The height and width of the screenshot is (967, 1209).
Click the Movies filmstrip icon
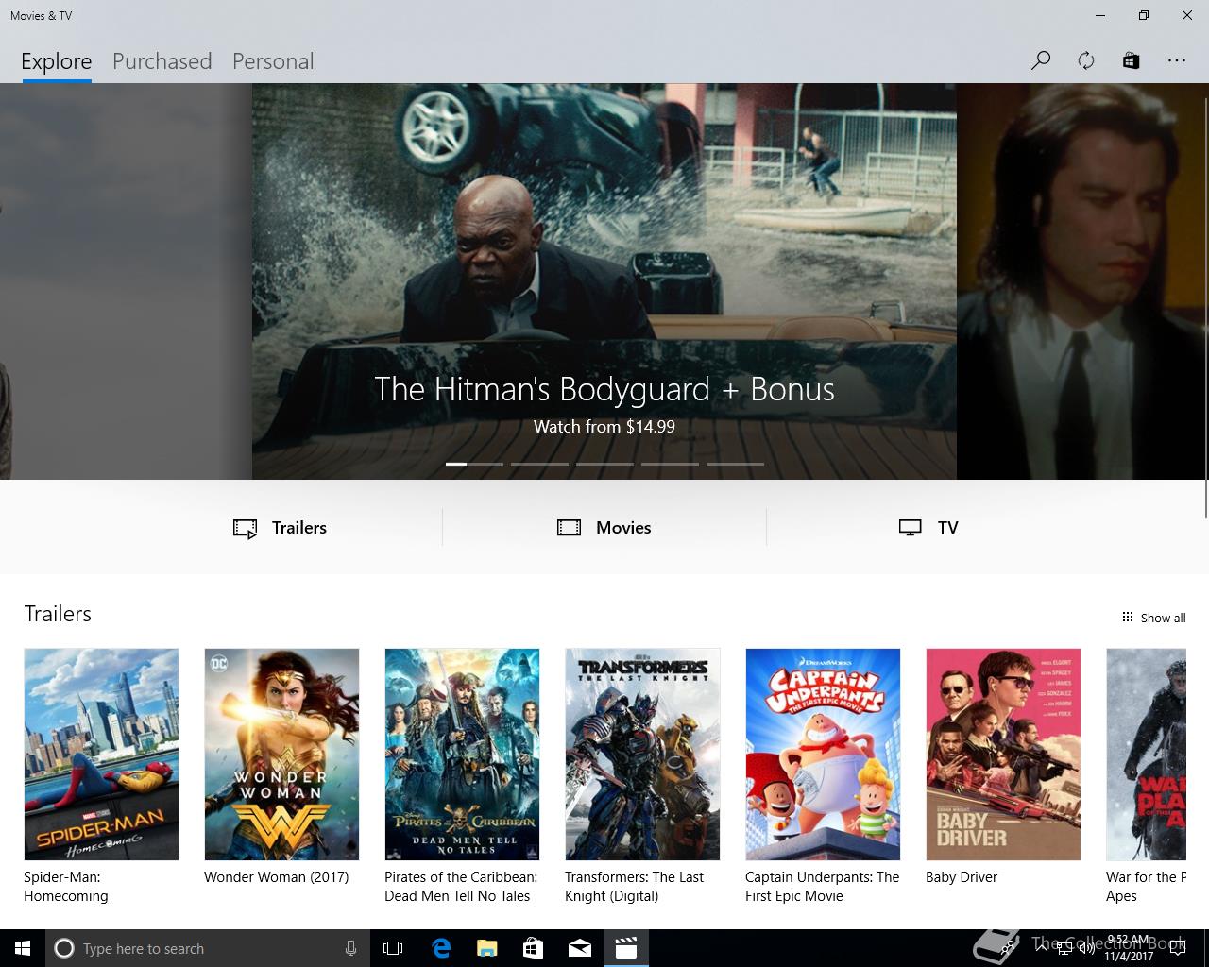coord(569,528)
